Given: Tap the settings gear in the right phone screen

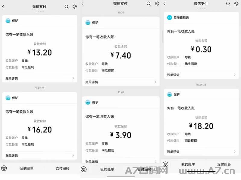Looking at the screenshot, I should (236, 4).
